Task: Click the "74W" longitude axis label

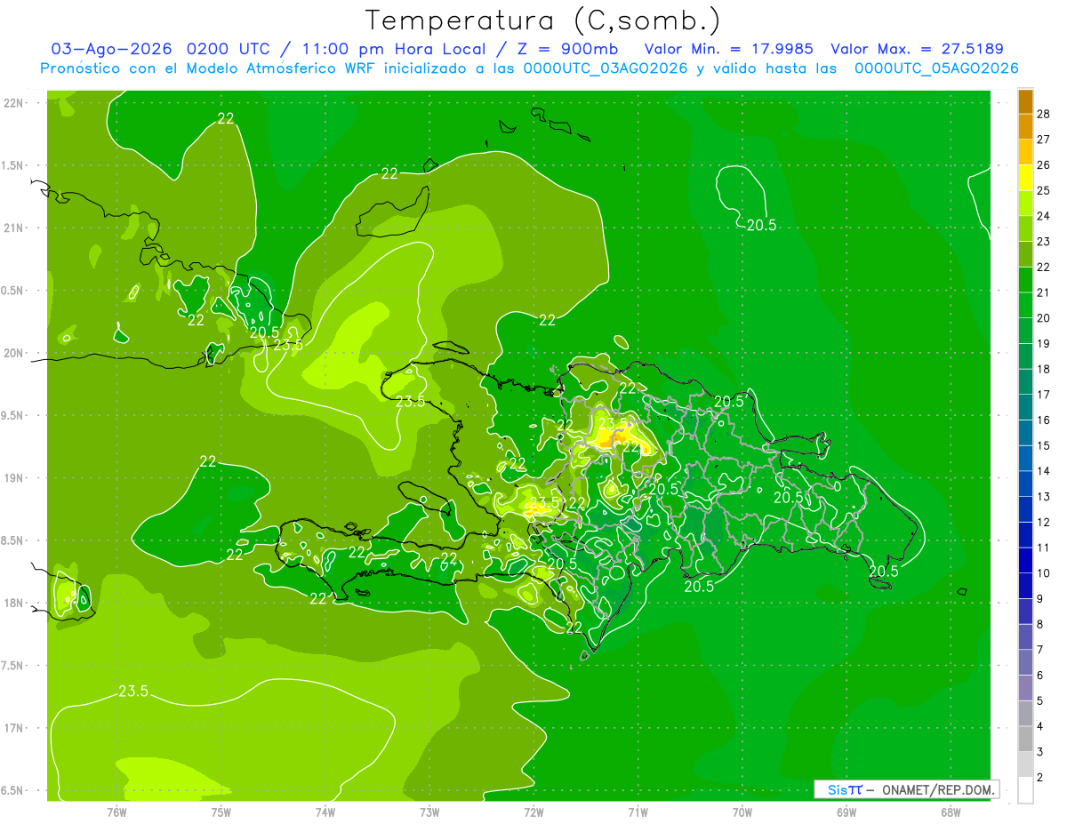Action: (325, 811)
